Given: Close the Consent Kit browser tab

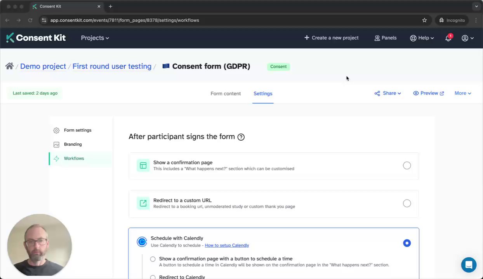Looking at the screenshot, I should 99,6.
